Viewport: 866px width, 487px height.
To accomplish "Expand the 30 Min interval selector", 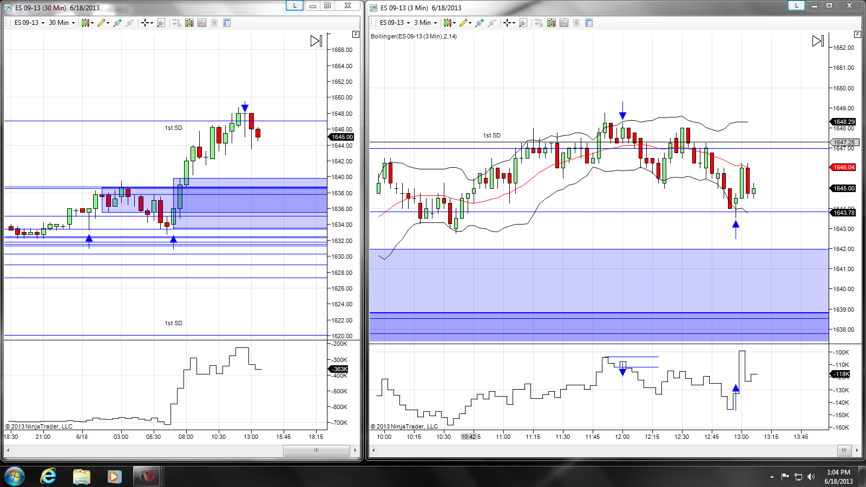I will (x=62, y=23).
